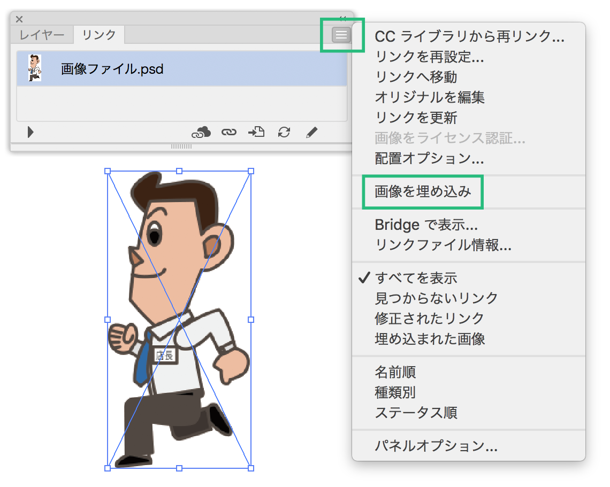The width and height of the screenshot is (610, 487).
Task: Select the リンク tab
Action: [98, 35]
